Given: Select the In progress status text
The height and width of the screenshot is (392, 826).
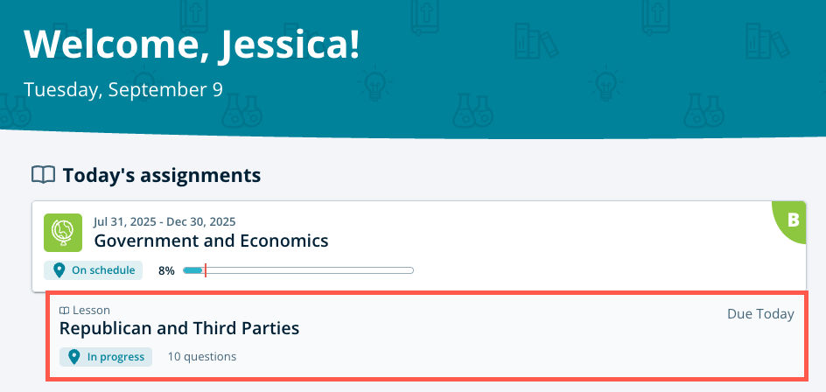Looking at the screenshot, I should 117,357.
